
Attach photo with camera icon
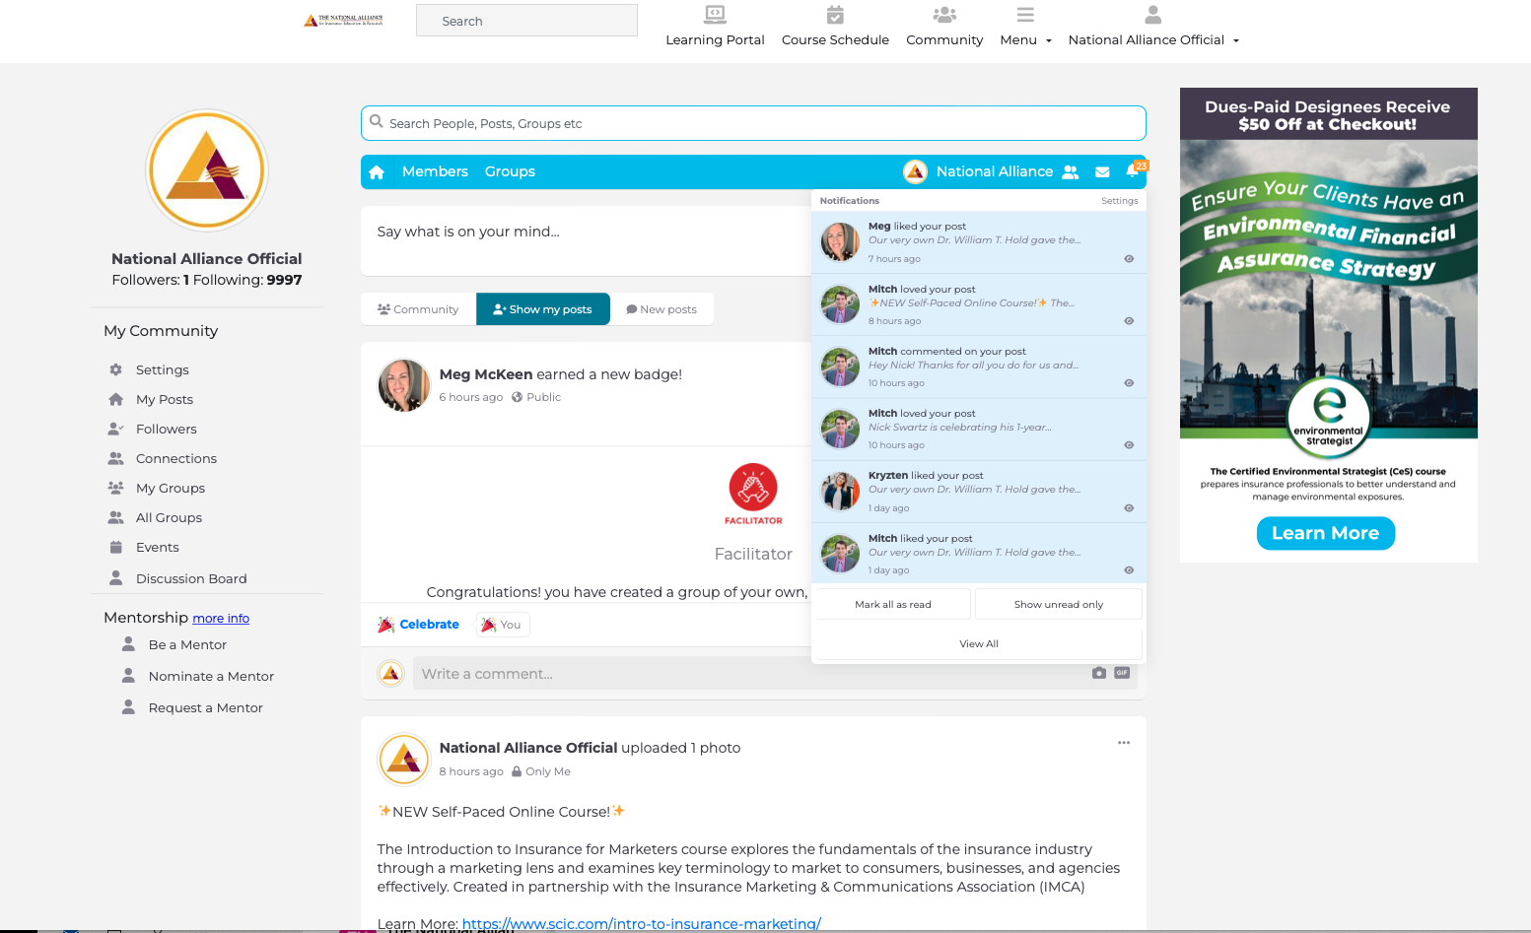tap(1099, 673)
